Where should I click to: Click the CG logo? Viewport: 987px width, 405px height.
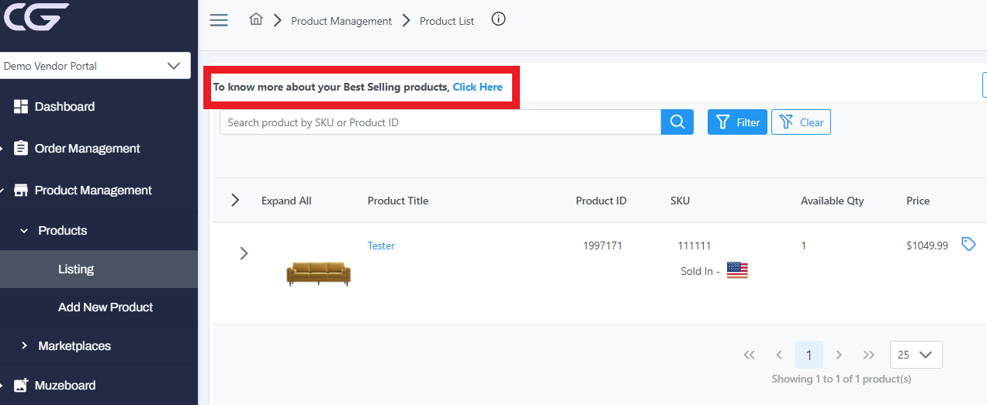pos(36,16)
